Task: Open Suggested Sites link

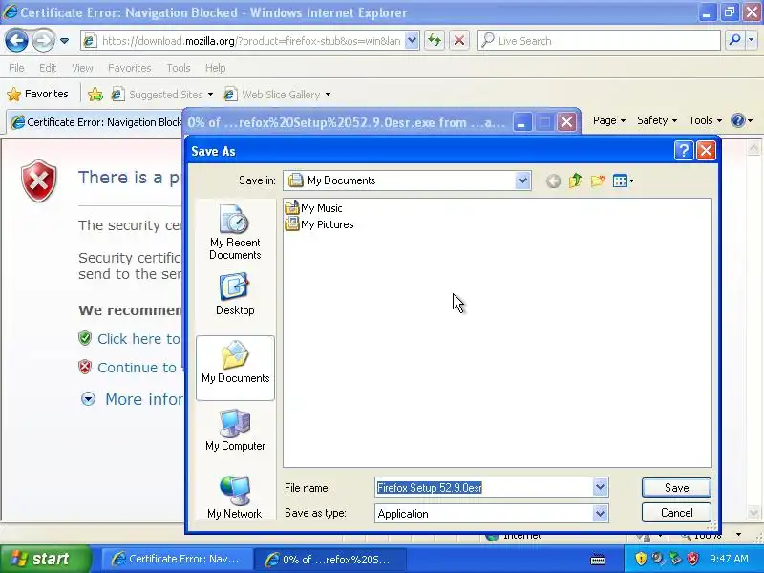Action: click(161, 94)
